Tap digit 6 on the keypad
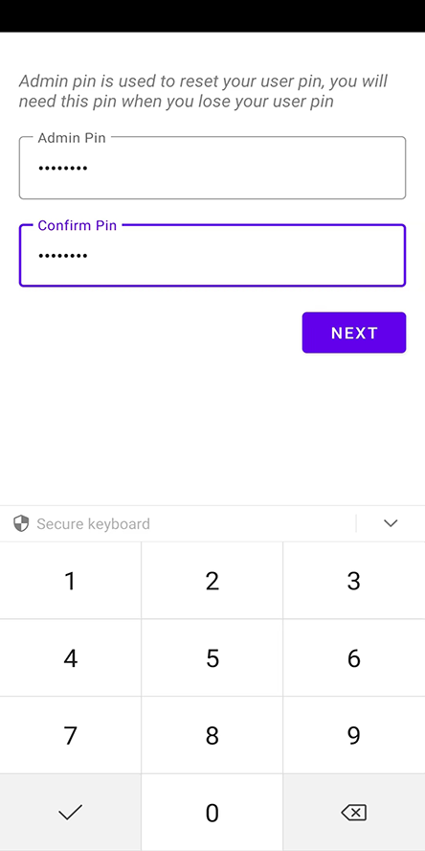425x851 pixels. [354, 658]
